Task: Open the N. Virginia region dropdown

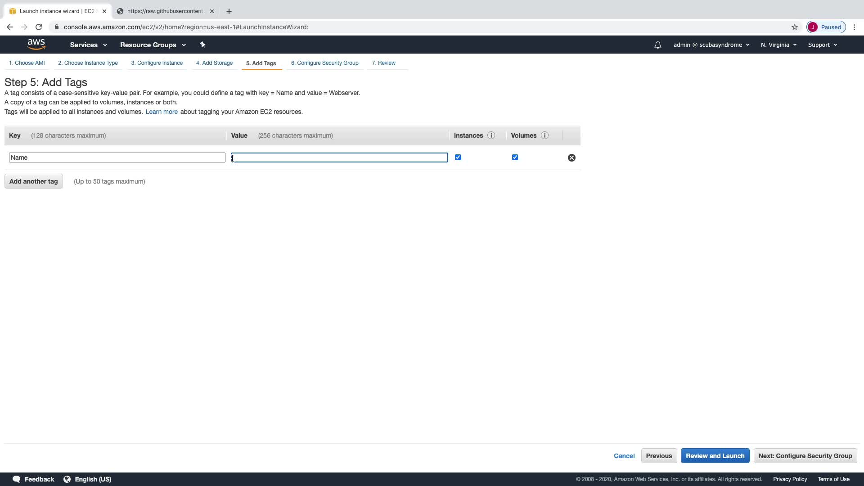Action: point(778,45)
